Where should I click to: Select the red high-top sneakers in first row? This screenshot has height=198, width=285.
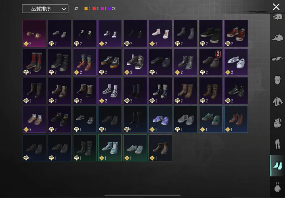tap(236, 34)
